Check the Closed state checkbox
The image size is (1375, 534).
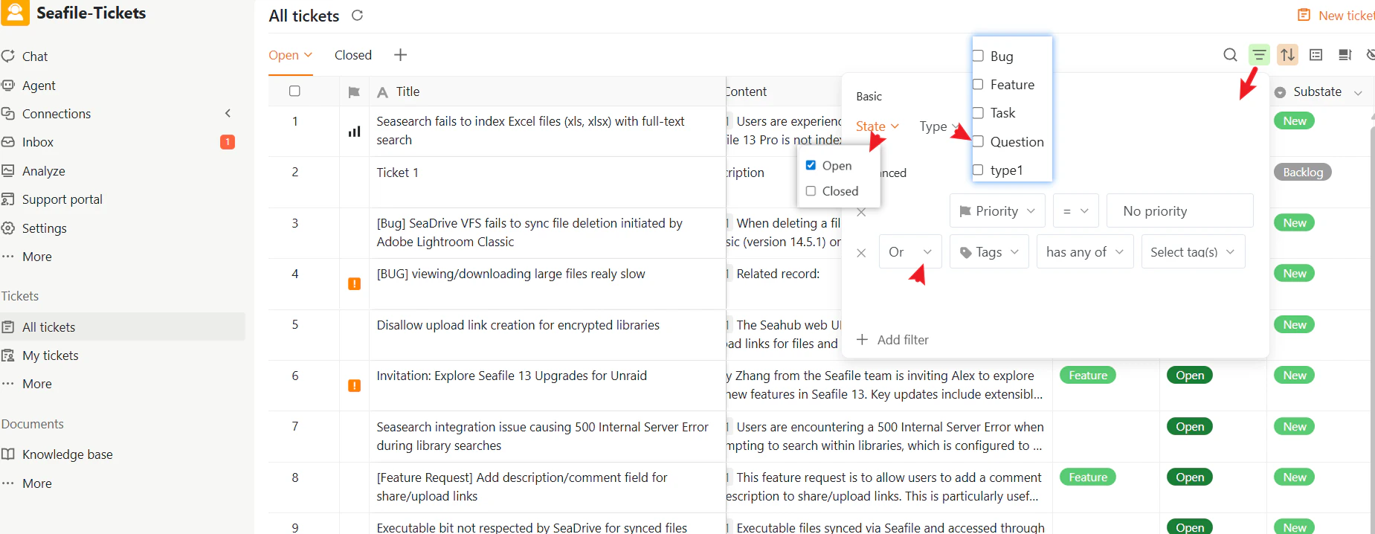coord(811,190)
